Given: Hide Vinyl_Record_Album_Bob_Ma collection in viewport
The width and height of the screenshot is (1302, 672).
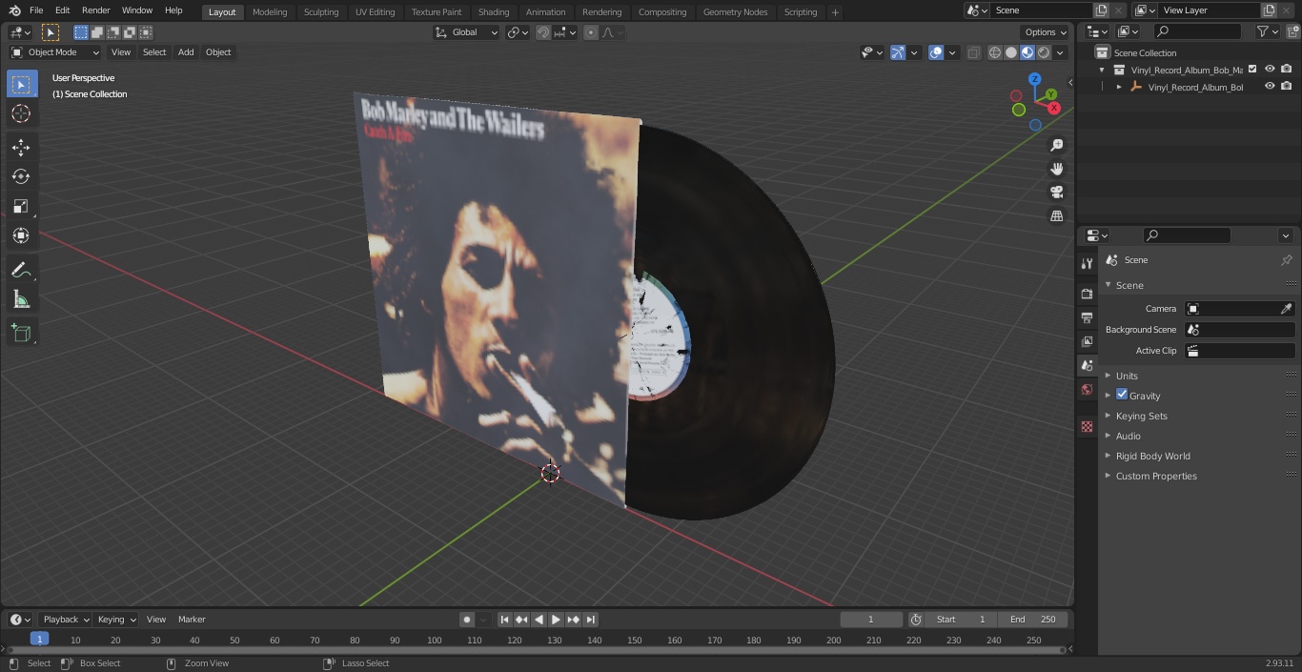Looking at the screenshot, I should 1270,70.
